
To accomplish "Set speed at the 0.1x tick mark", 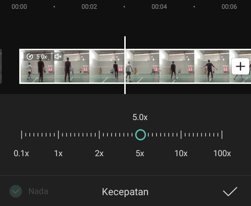I will tap(22, 135).
